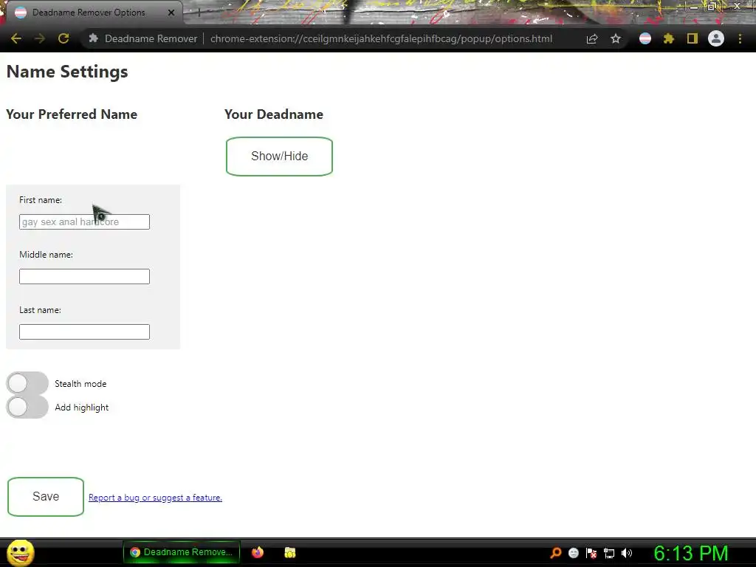Click the flag with red X tray icon
The height and width of the screenshot is (567, 756).
tap(591, 552)
